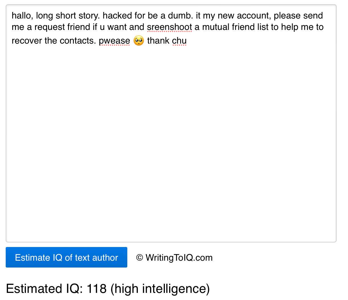348x300 pixels.
Task: Place cursor on the word hallo
Action: tap(22, 16)
